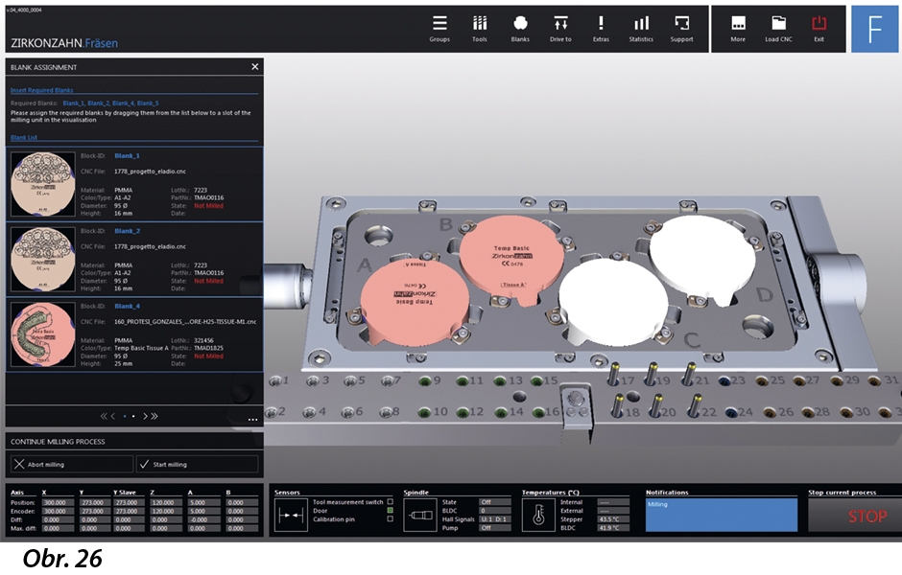This screenshot has height=575, width=902.
Task: Click the red Exit icon
Action: (819, 28)
